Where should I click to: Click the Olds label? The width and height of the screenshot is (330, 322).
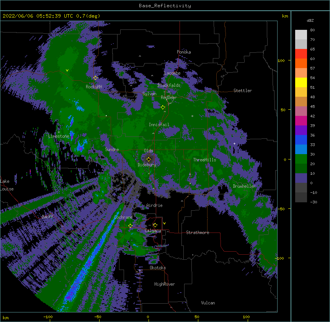click(x=149, y=151)
